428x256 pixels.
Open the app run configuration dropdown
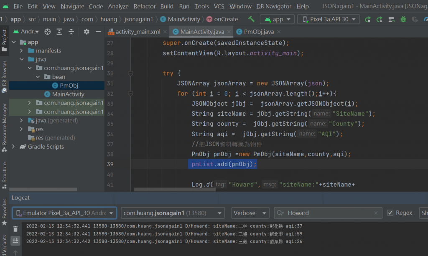(x=278, y=19)
